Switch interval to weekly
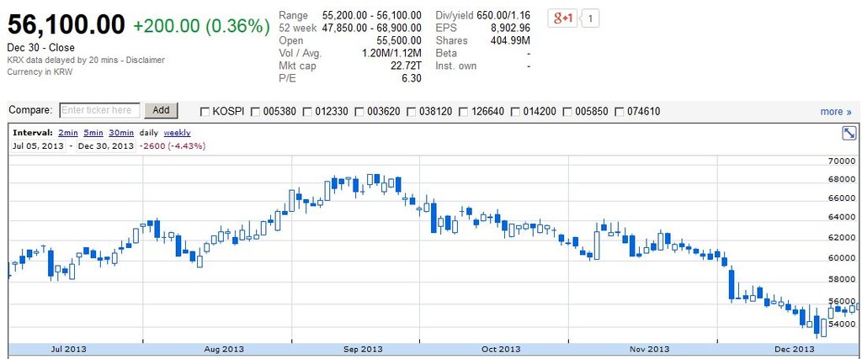 pyautogui.click(x=178, y=133)
